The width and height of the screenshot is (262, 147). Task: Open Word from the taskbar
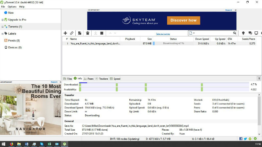coord(27,144)
